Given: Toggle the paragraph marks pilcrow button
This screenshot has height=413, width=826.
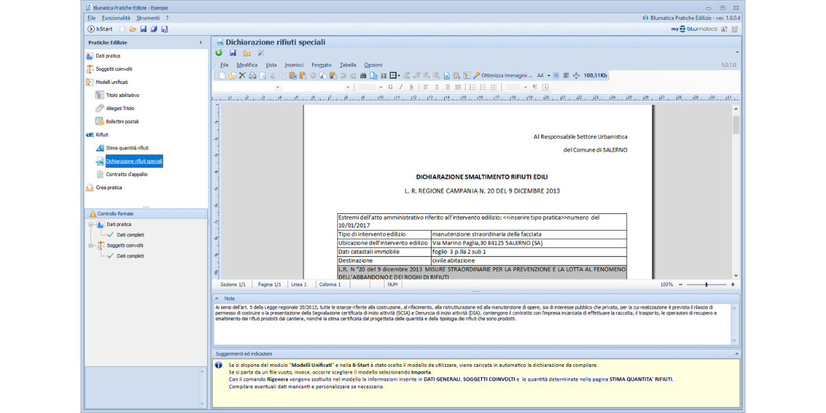Looking at the screenshot, I should (534, 87).
